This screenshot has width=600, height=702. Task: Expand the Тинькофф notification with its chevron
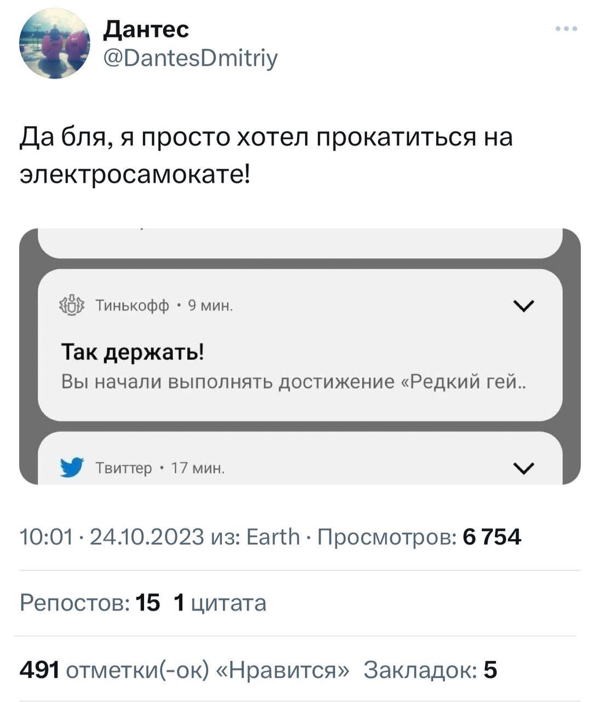click(523, 305)
